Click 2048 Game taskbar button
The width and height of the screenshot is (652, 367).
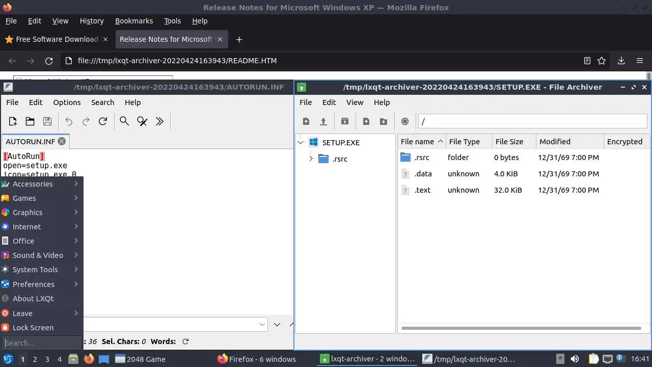coord(141,359)
